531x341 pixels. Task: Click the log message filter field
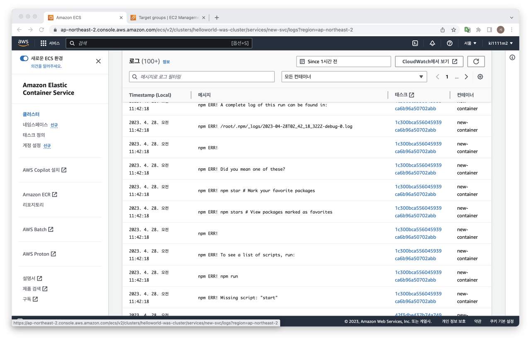pyautogui.click(x=202, y=77)
